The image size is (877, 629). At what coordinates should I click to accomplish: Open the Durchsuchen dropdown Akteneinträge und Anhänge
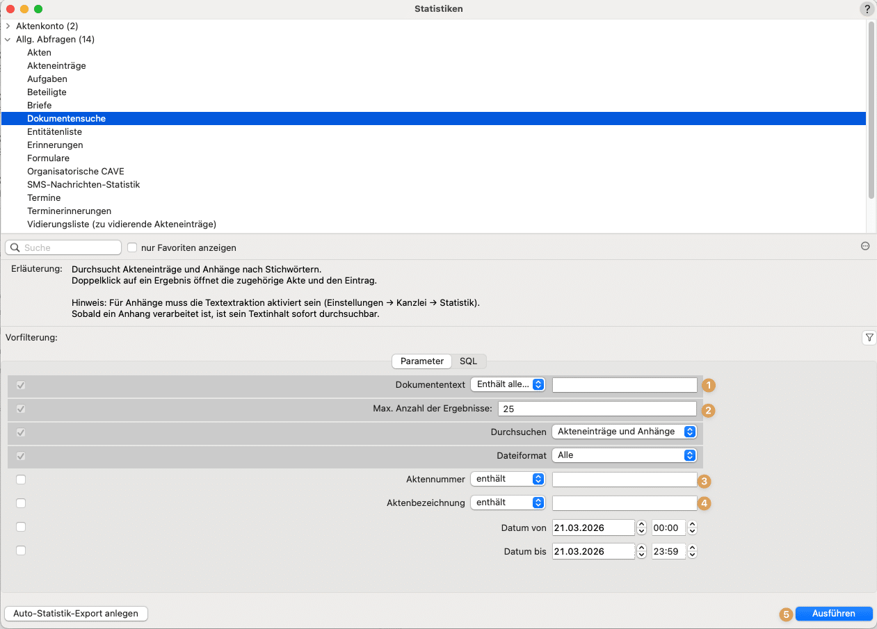coord(624,432)
